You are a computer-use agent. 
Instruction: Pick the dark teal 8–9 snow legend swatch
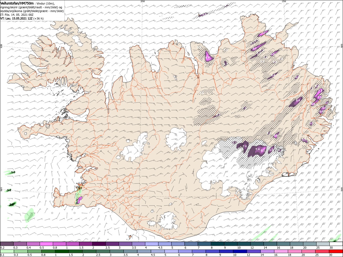[x=217, y=244]
